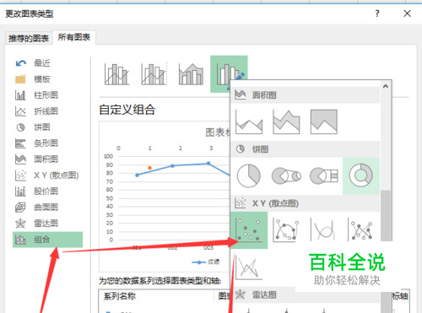The height and width of the screenshot is (313, 422).
Task: Pick stacked area-clustered column combo icon
Action: (192, 74)
